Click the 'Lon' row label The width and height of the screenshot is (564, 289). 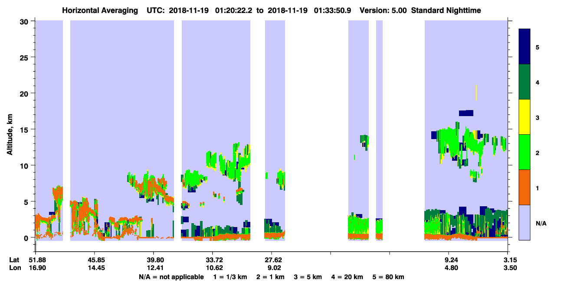click(14, 268)
